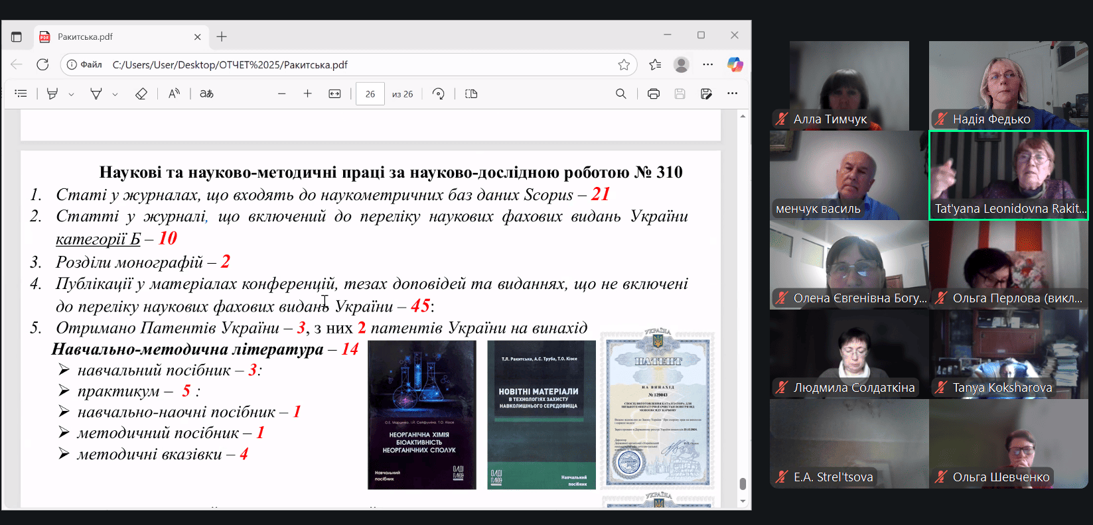The width and height of the screenshot is (1093, 525).
Task: Open the Edge settings and more menu
Action: pos(708,64)
